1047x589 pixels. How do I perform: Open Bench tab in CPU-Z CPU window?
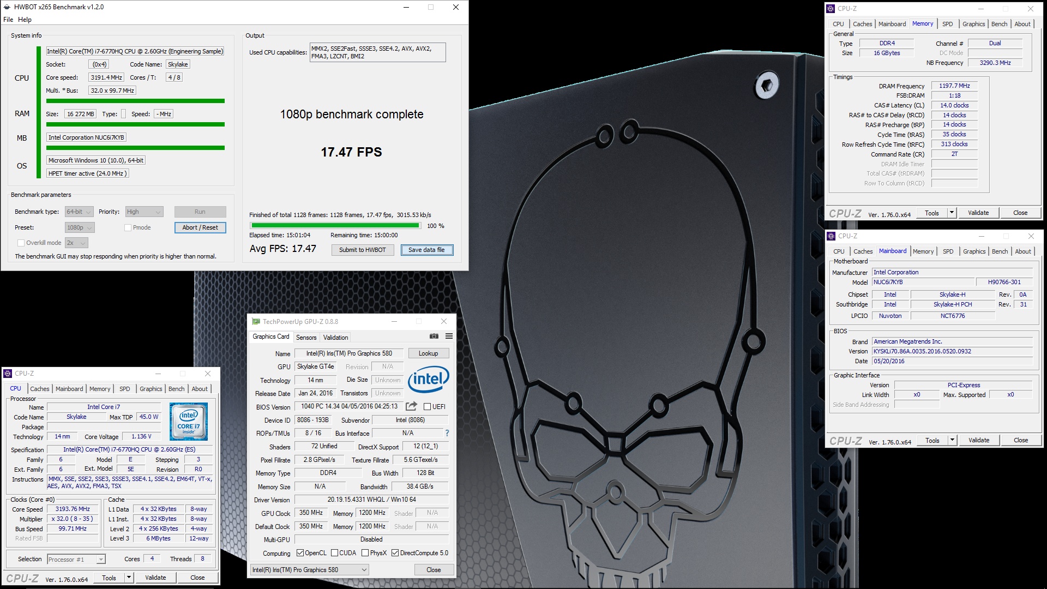pos(176,389)
